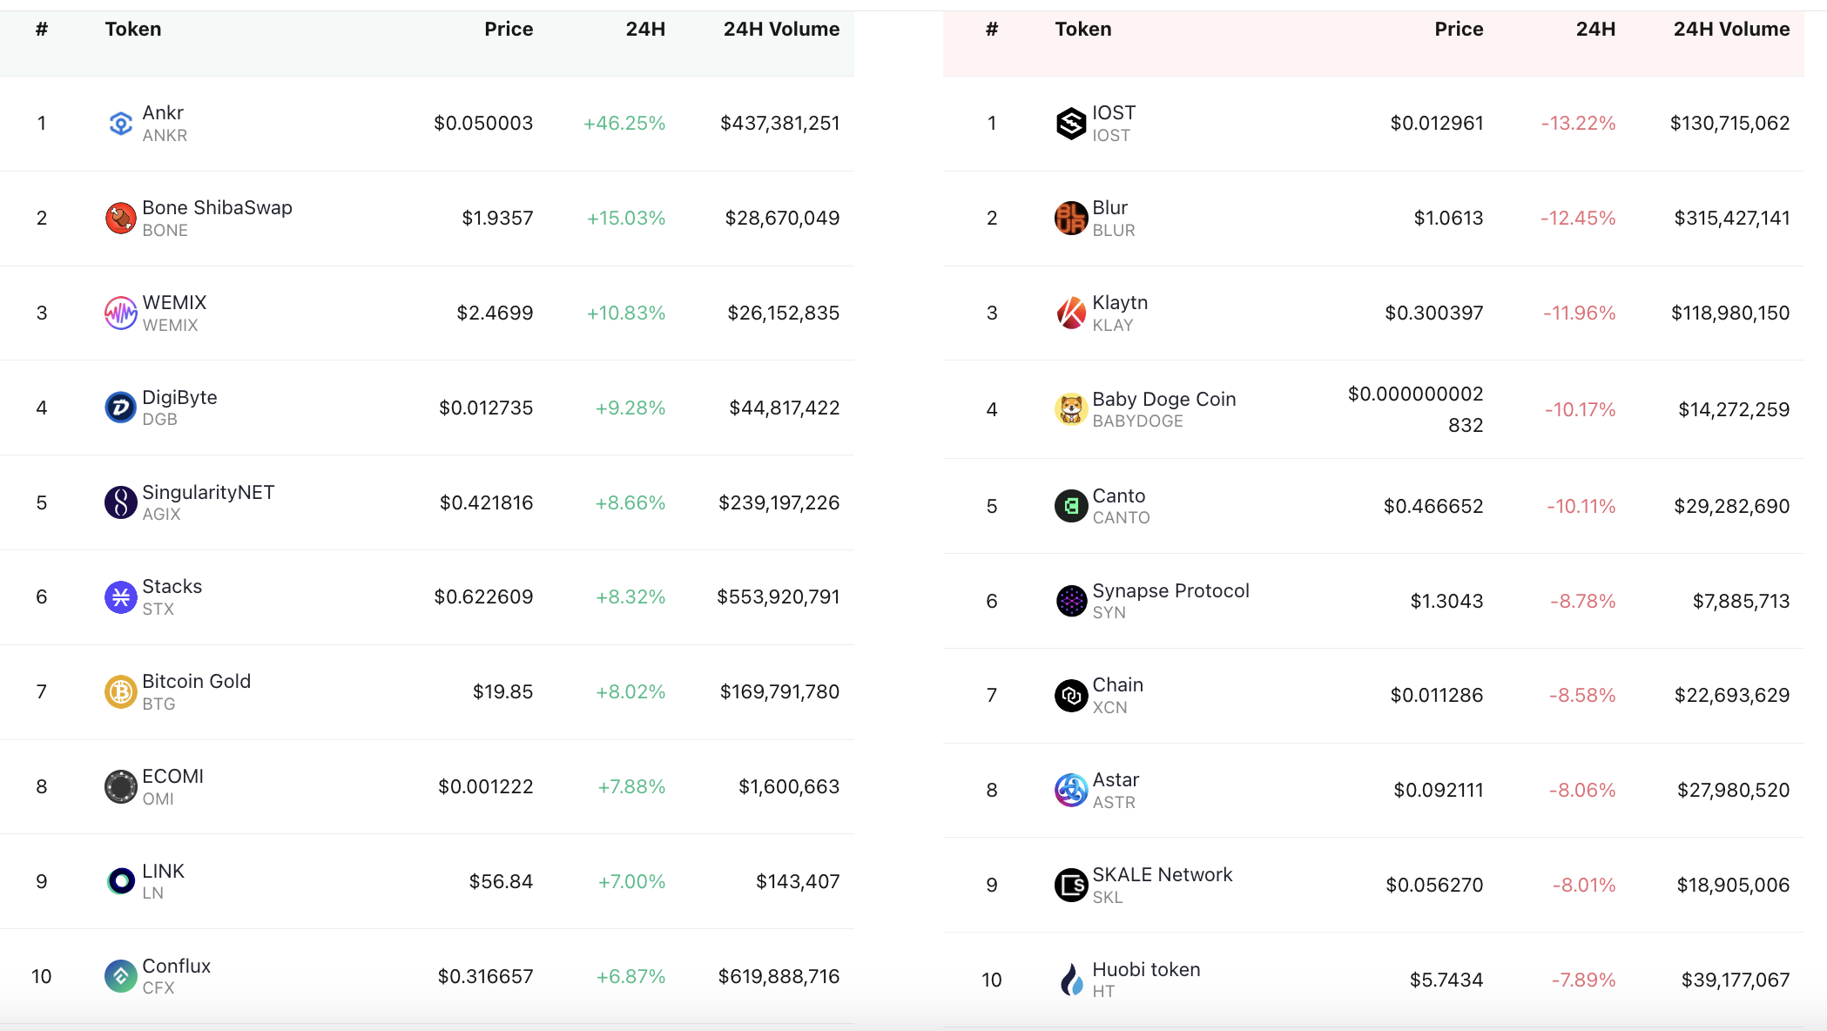This screenshot has width=1827, height=1031.
Task: Open the SingularityNET token name link
Action: point(208,493)
